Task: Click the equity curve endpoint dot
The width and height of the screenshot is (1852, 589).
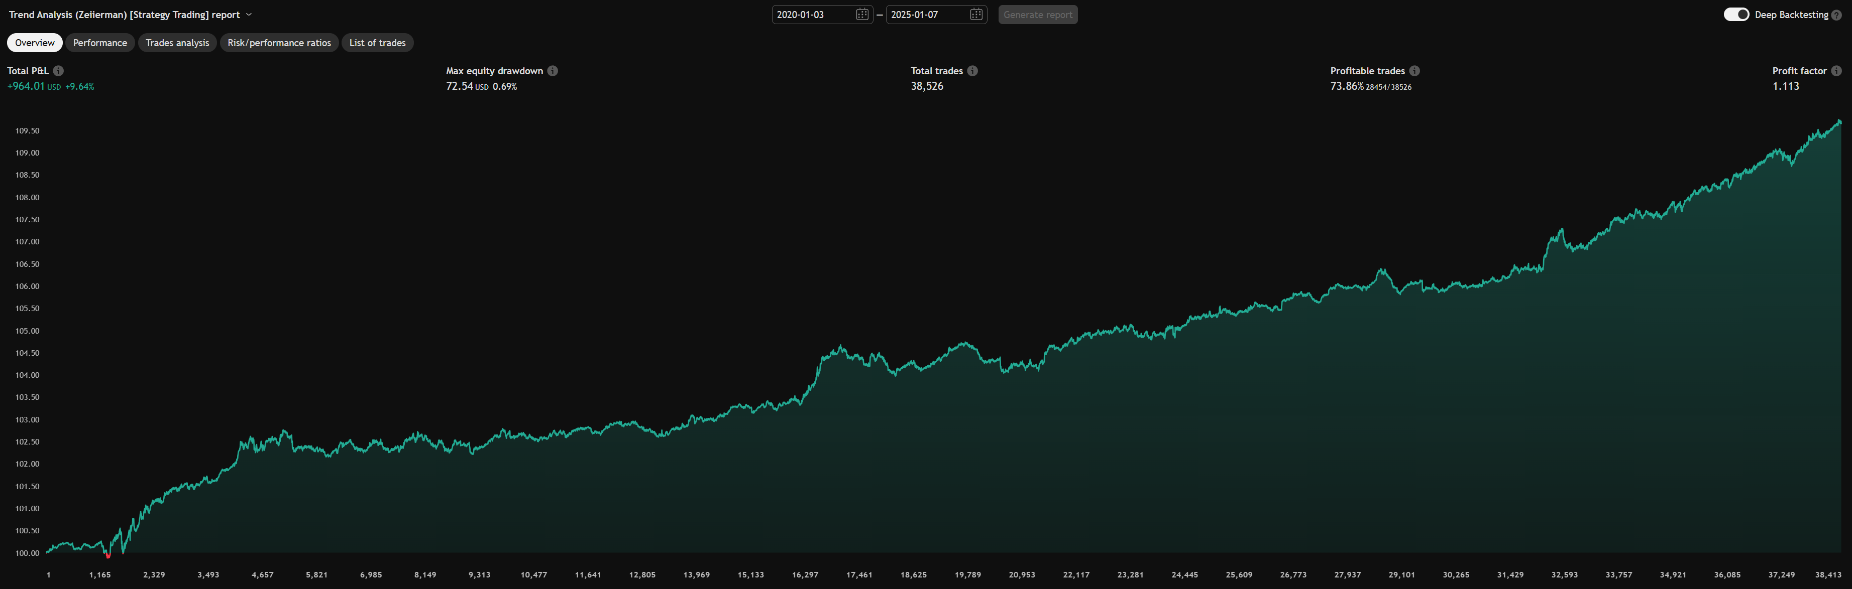Action: [1840, 121]
